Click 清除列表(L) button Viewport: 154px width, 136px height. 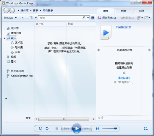tap(127, 18)
